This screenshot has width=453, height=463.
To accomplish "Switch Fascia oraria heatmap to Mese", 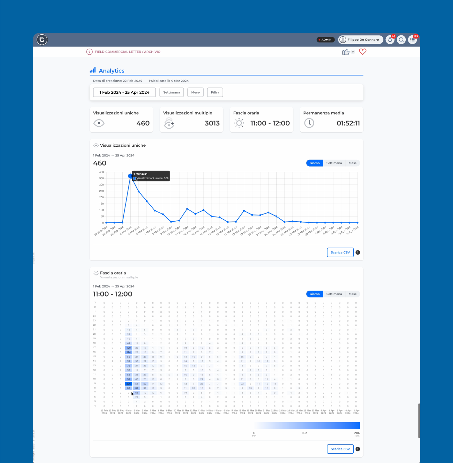I will click(353, 294).
